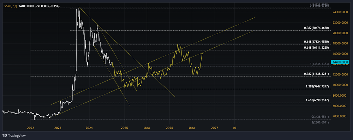Click the 0.382(20474.4620) Fibonacci label

click(x=316, y=28)
